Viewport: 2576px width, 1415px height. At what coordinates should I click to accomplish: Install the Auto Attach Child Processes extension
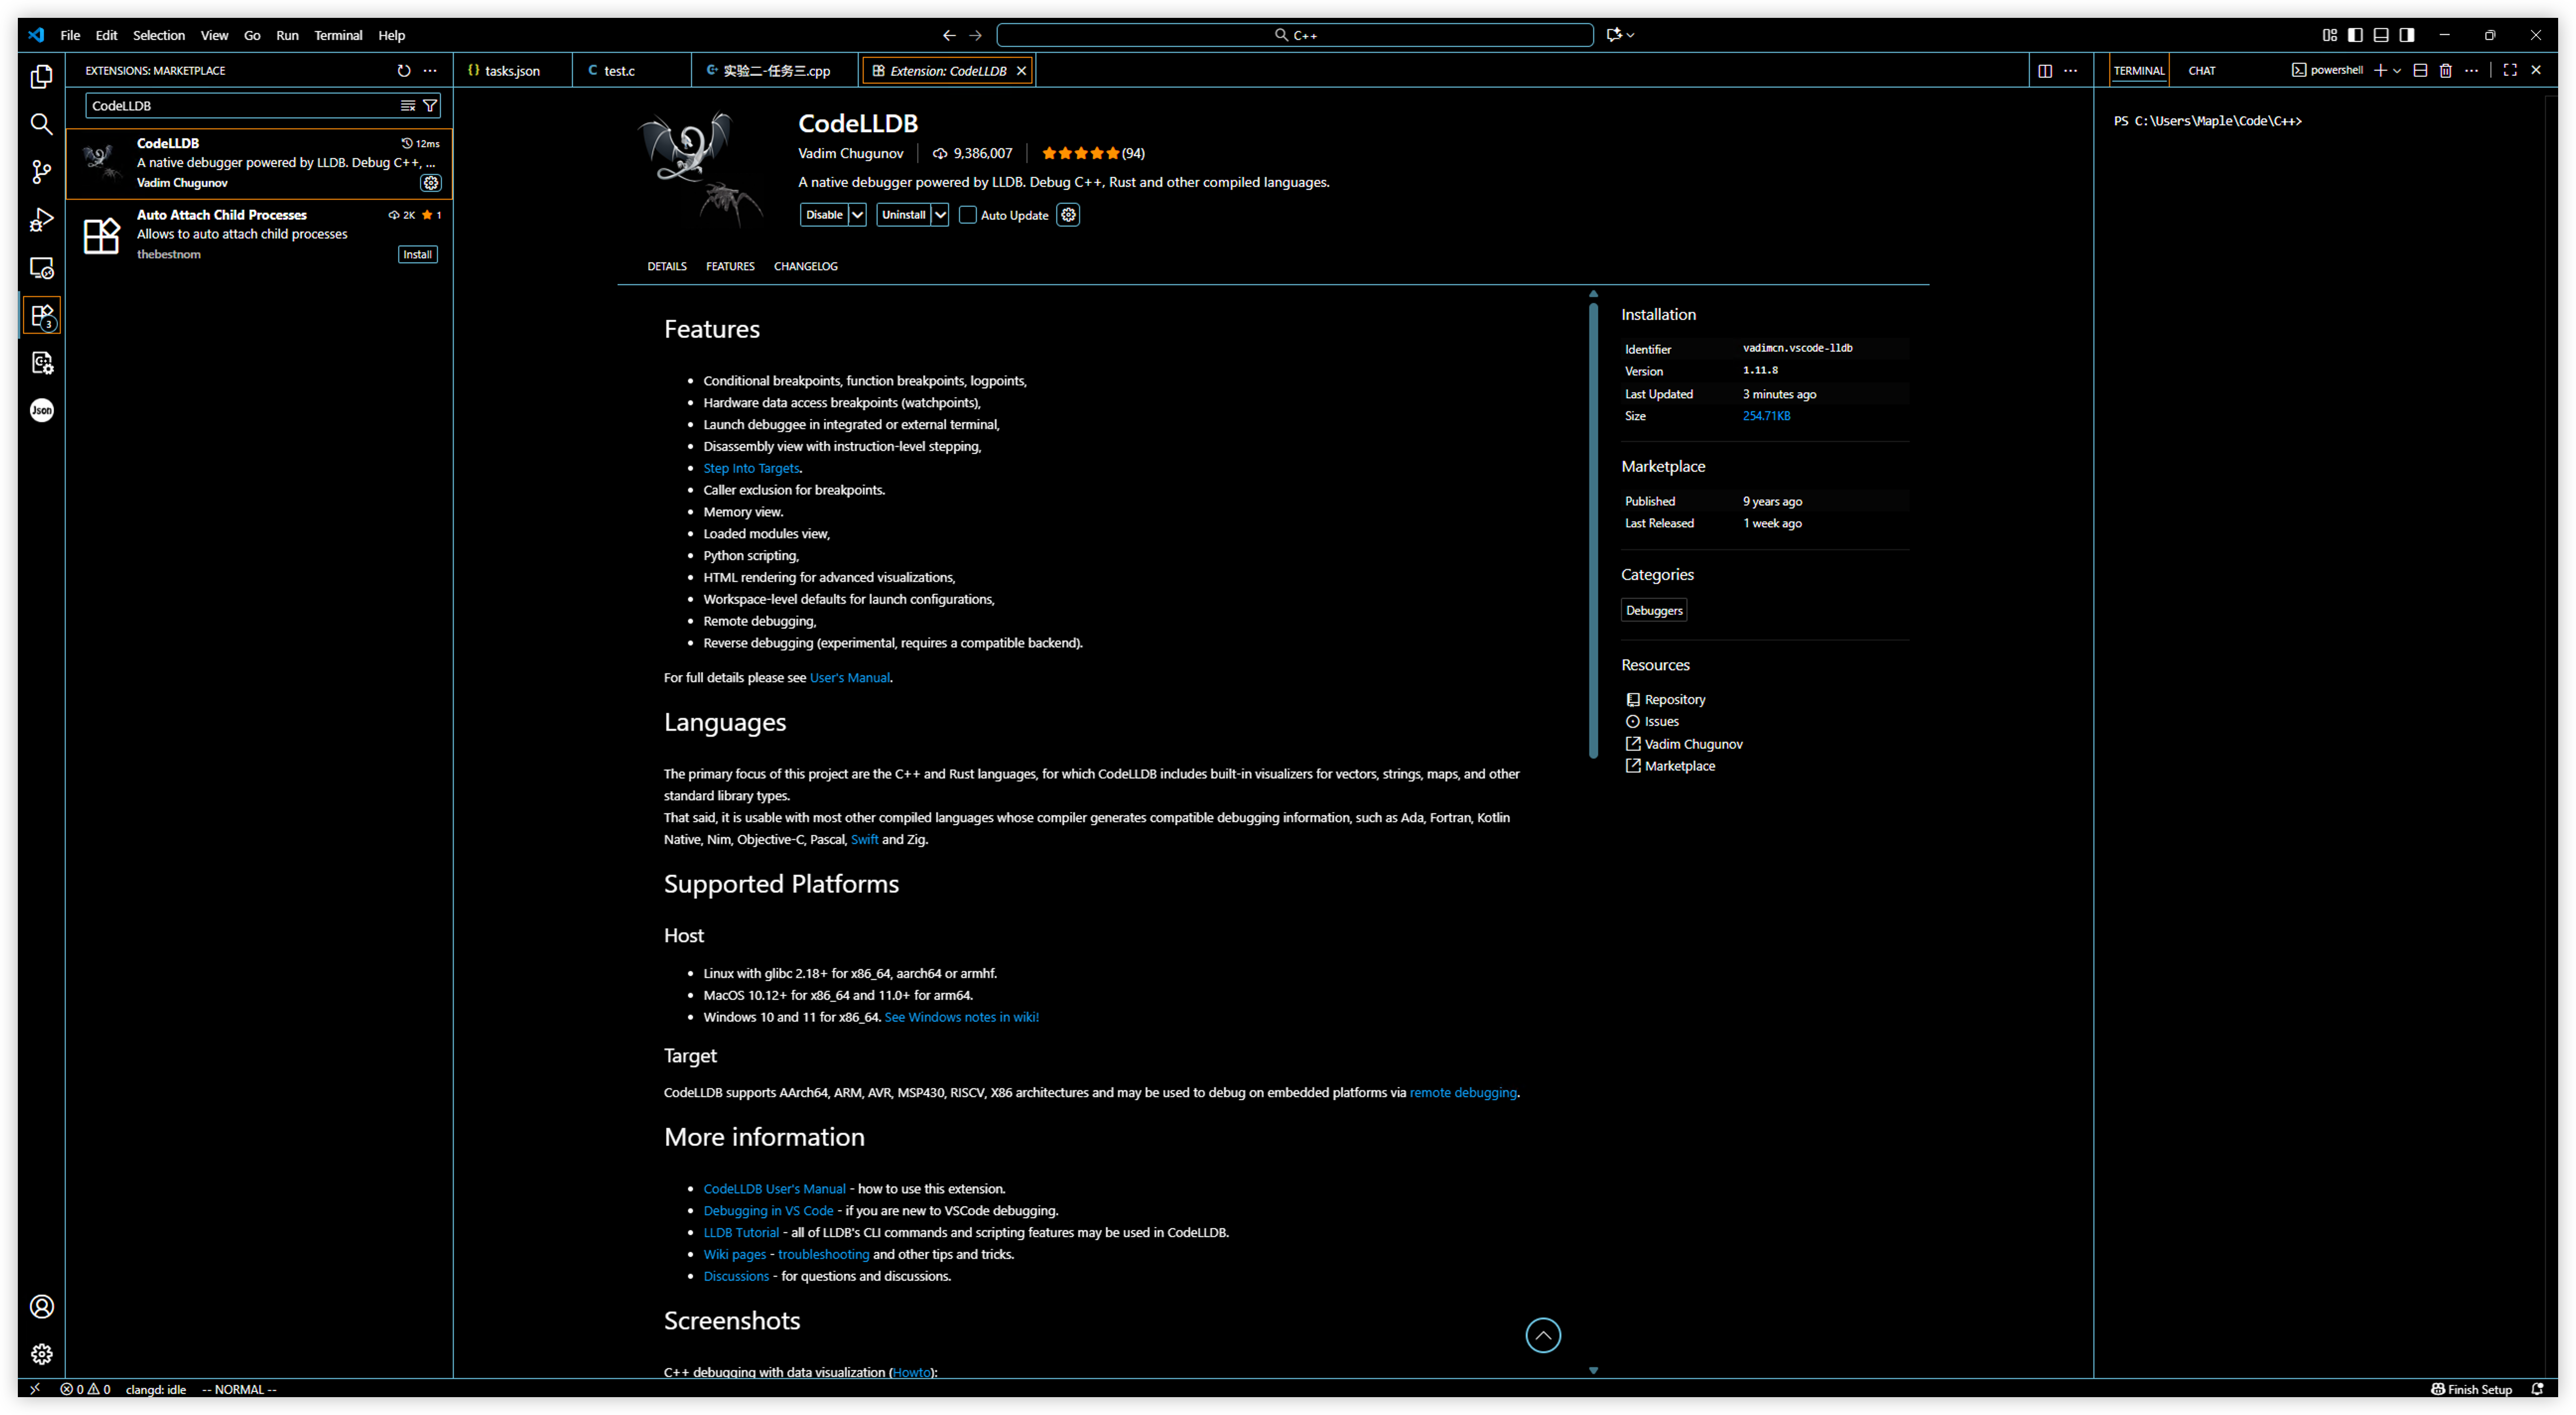pyautogui.click(x=417, y=254)
